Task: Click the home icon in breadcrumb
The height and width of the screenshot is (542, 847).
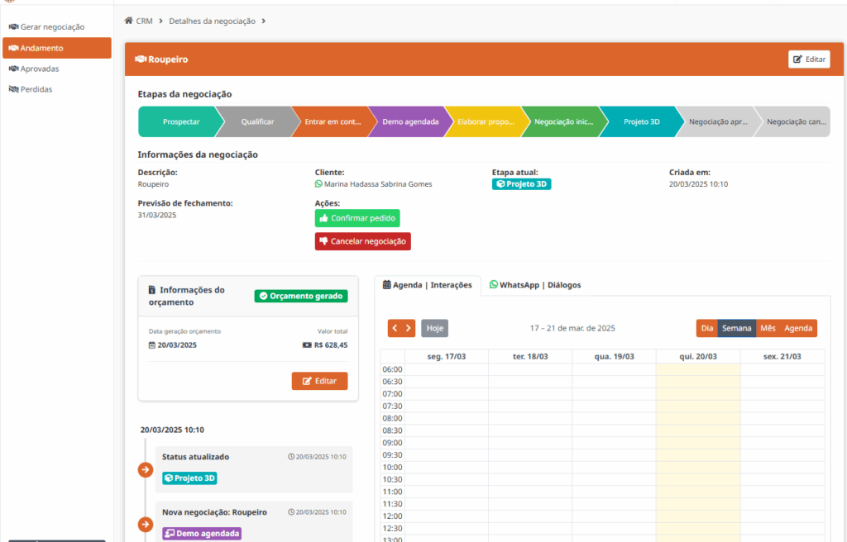Action: click(128, 21)
